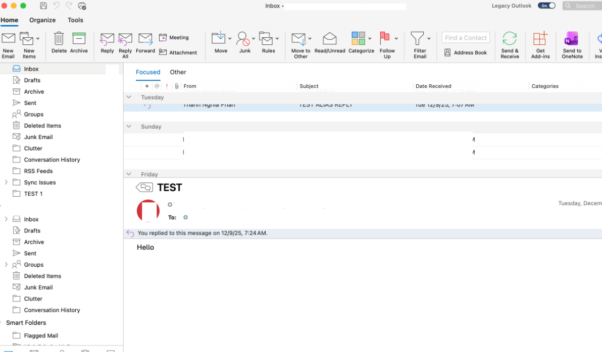Reply to the message

point(107,43)
